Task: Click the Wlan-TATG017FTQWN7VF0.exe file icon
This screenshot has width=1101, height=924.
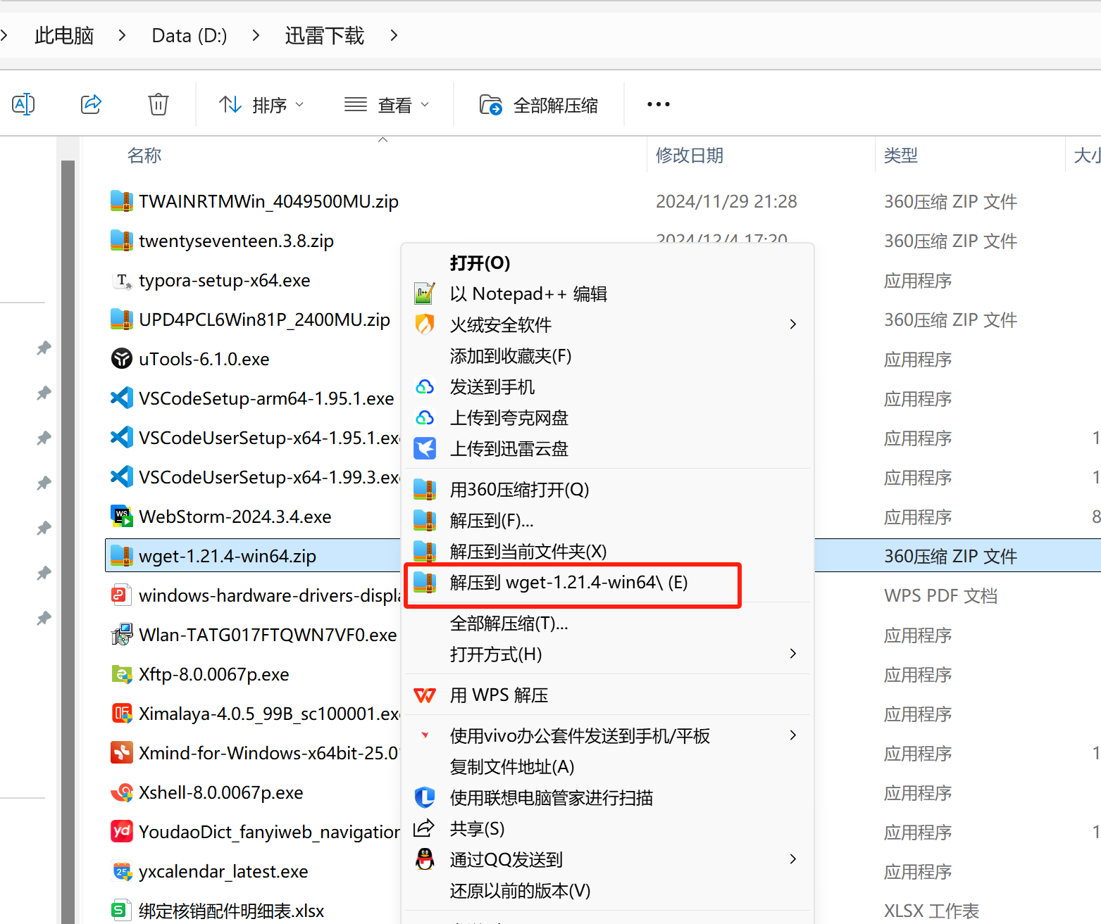Action: pos(122,635)
